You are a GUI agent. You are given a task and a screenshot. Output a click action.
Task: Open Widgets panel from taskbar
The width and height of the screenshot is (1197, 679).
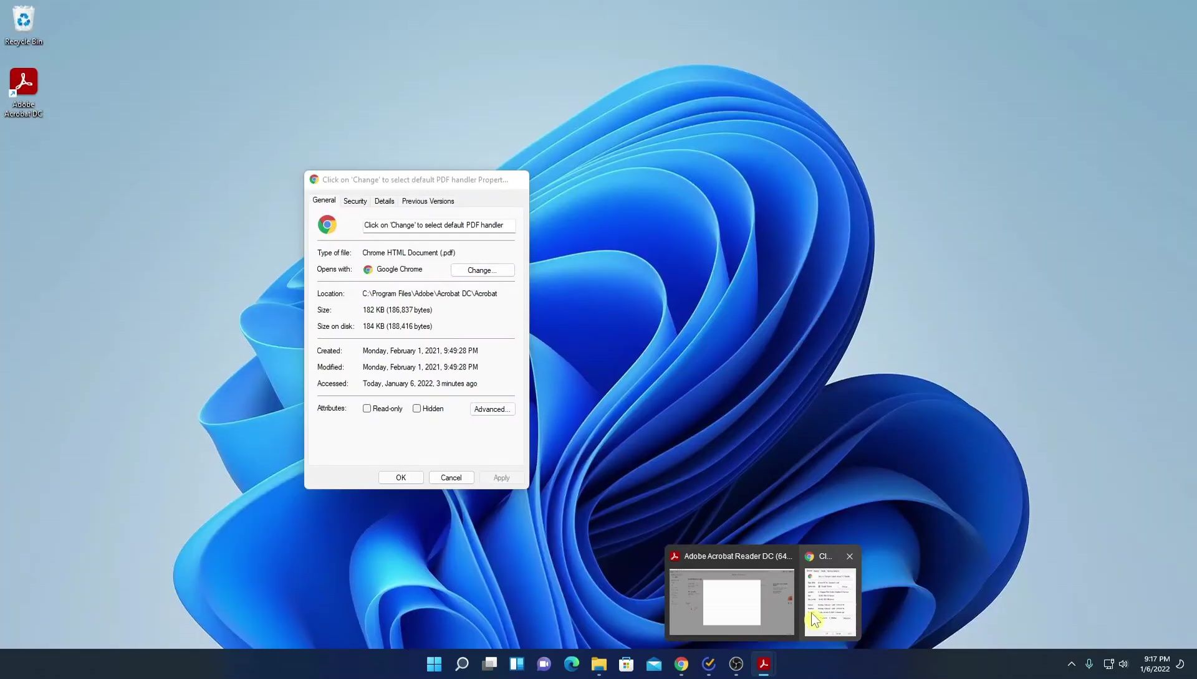tap(517, 664)
